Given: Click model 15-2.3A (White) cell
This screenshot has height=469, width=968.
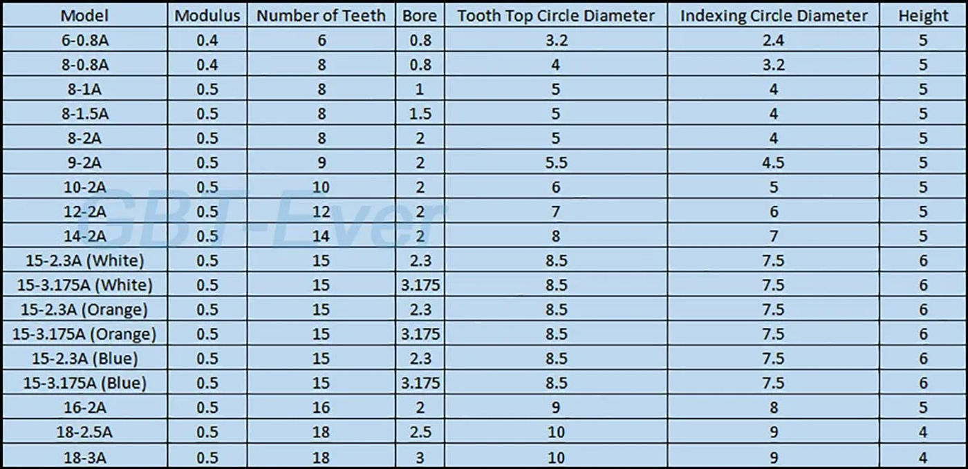Looking at the screenshot, I should pos(84,260).
